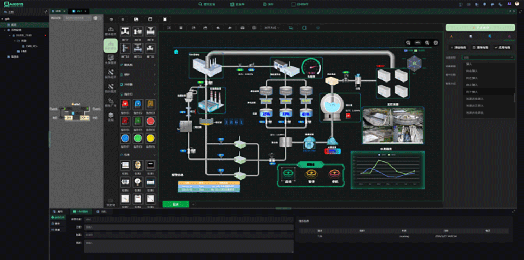
Task: Collapse the DI006 device tree node
Action: (x=9, y=35)
